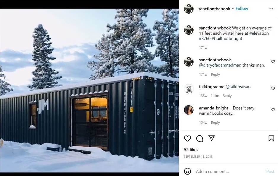
Task: Open sanctionthebook avatar in post header
Action: pos(189,9)
